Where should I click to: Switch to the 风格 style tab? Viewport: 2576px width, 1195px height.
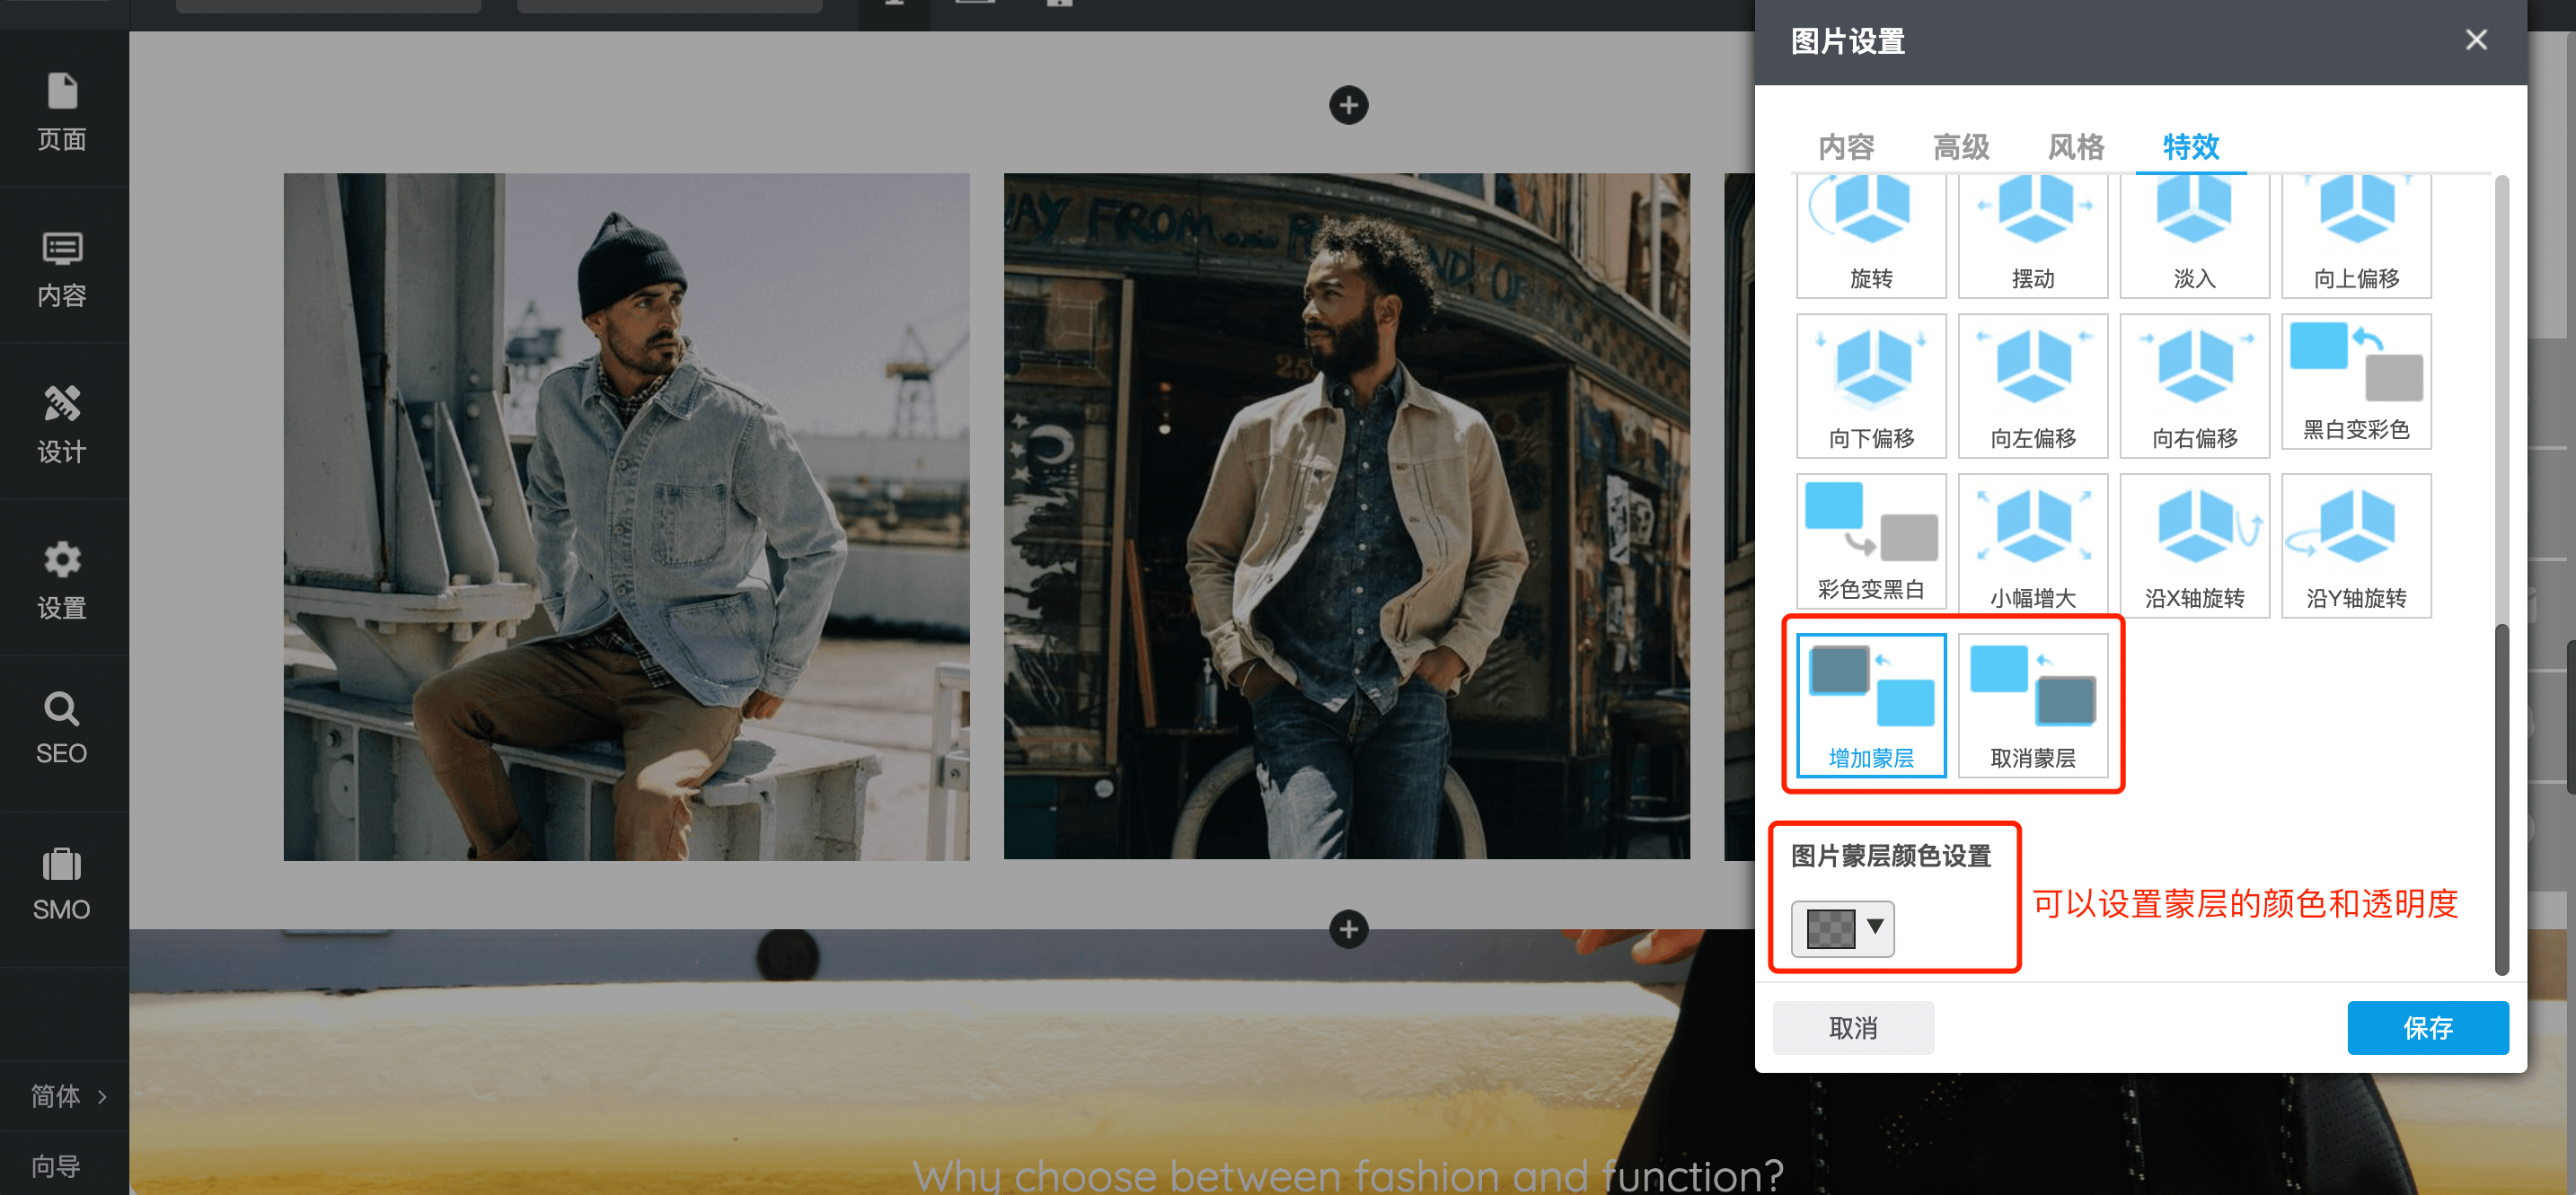coord(2075,147)
